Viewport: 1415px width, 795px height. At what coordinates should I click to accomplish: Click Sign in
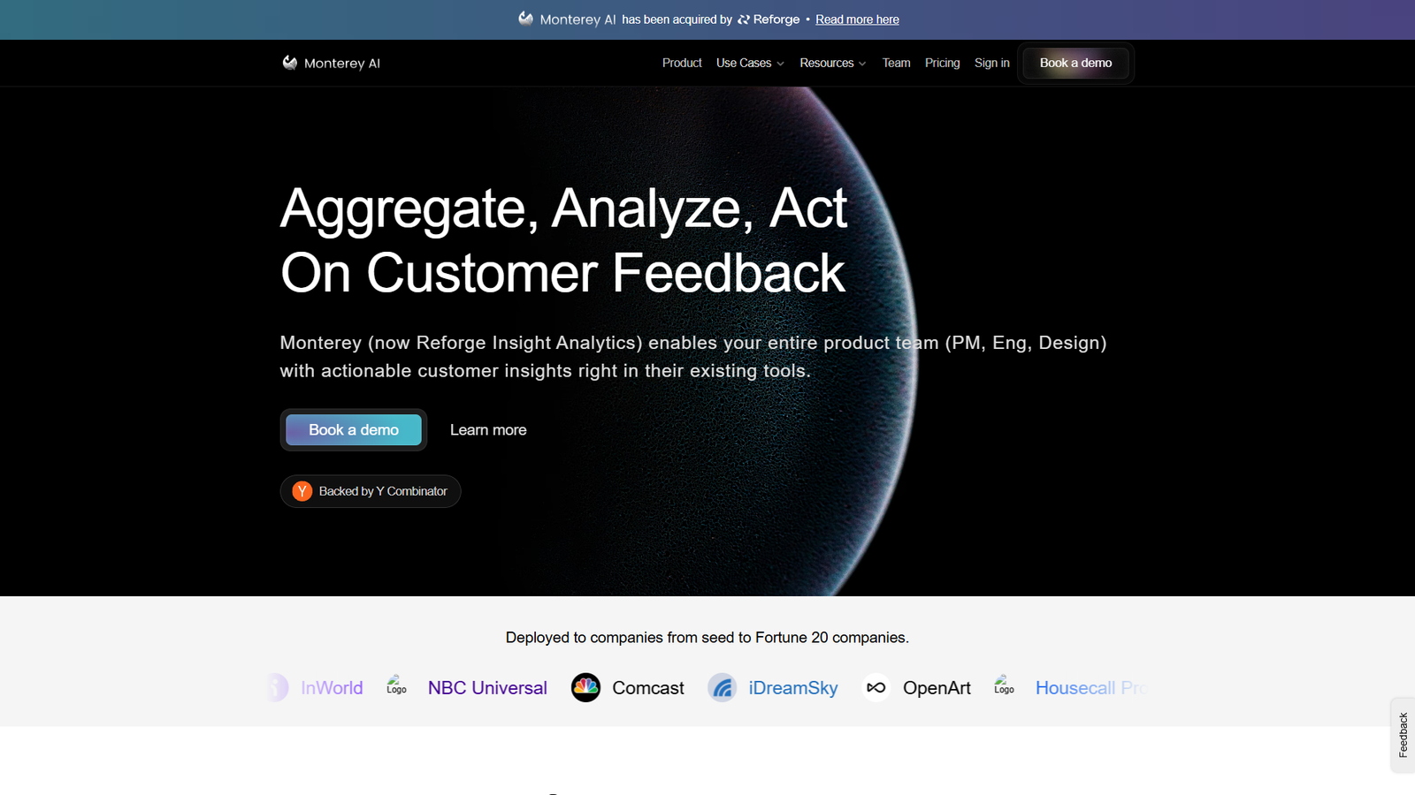click(x=992, y=63)
